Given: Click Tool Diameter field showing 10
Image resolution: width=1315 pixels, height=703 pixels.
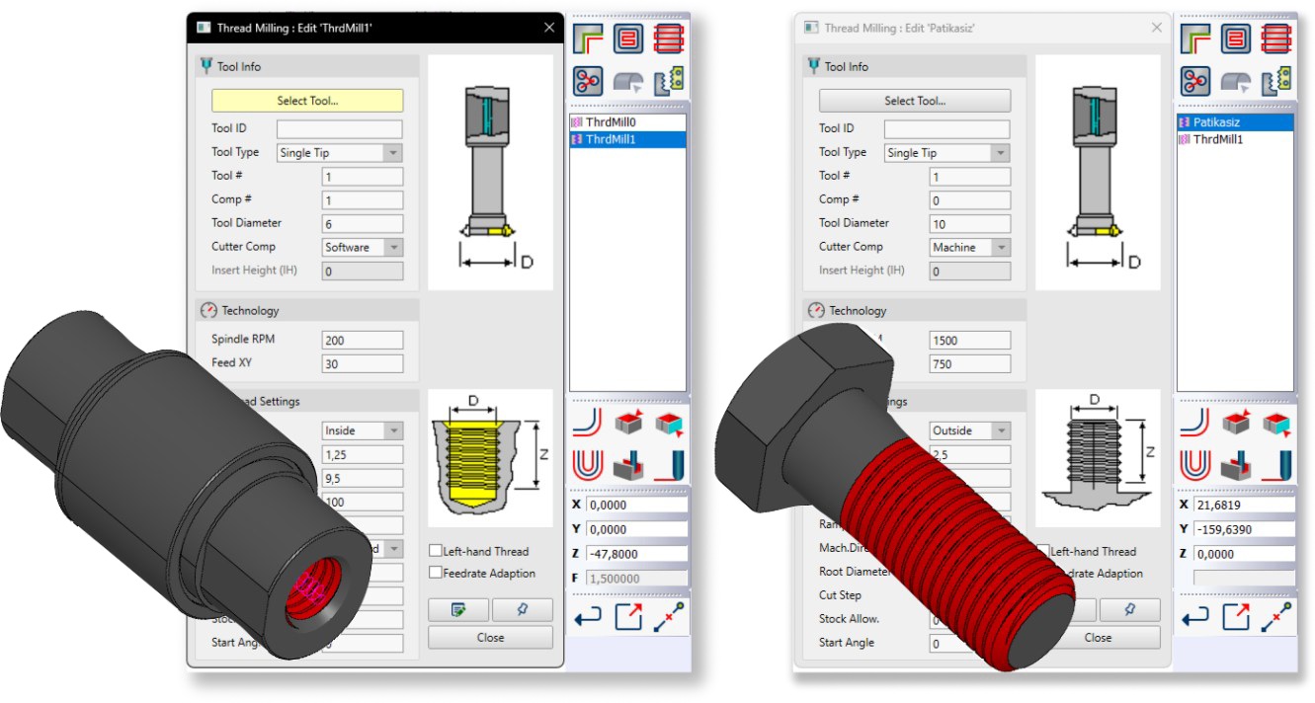Looking at the screenshot, I should tap(970, 224).
